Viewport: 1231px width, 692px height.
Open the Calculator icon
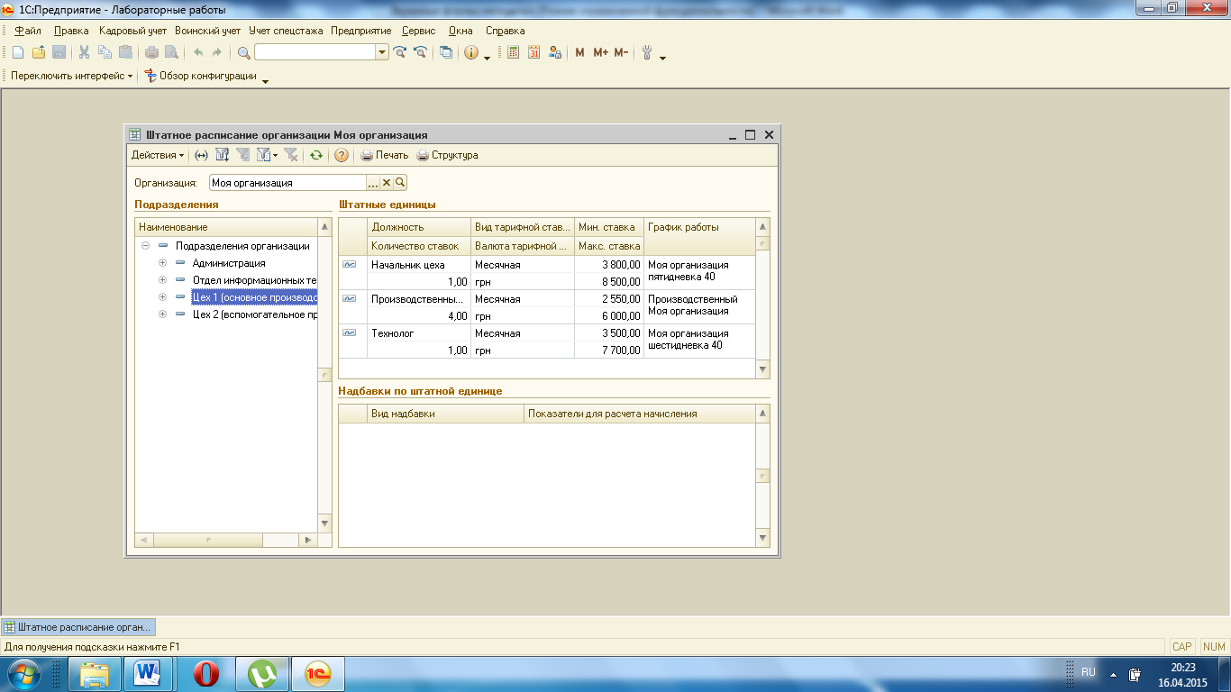point(513,53)
